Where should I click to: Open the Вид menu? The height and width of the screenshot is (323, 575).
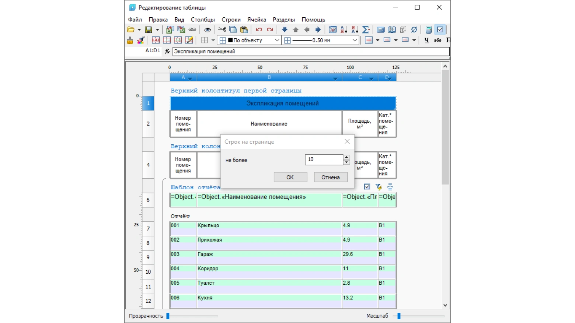click(180, 20)
